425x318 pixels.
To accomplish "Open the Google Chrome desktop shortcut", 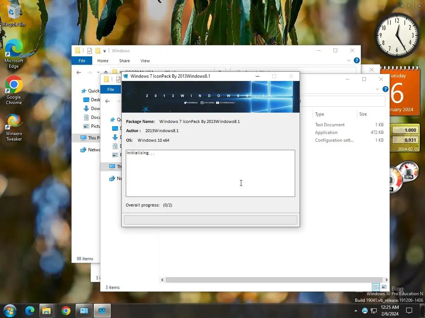I will point(14,90).
